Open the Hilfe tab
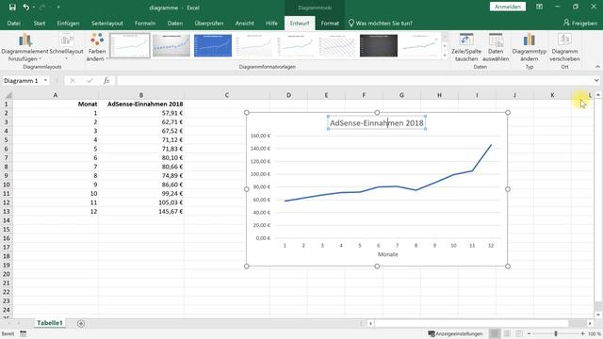Image resolution: width=603 pixels, height=339 pixels. point(271,23)
